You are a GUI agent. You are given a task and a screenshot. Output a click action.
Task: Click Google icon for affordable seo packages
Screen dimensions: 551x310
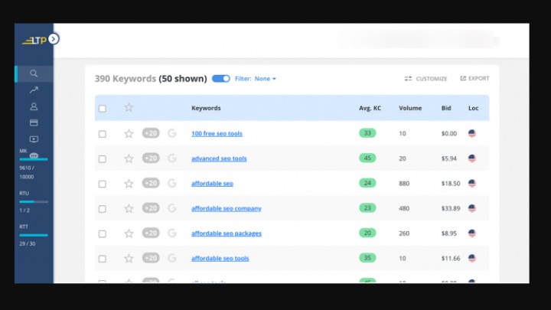point(172,233)
